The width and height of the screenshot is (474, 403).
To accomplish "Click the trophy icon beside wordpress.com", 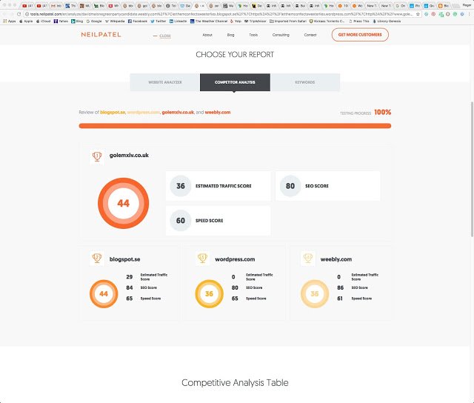I will click(202, 259).
